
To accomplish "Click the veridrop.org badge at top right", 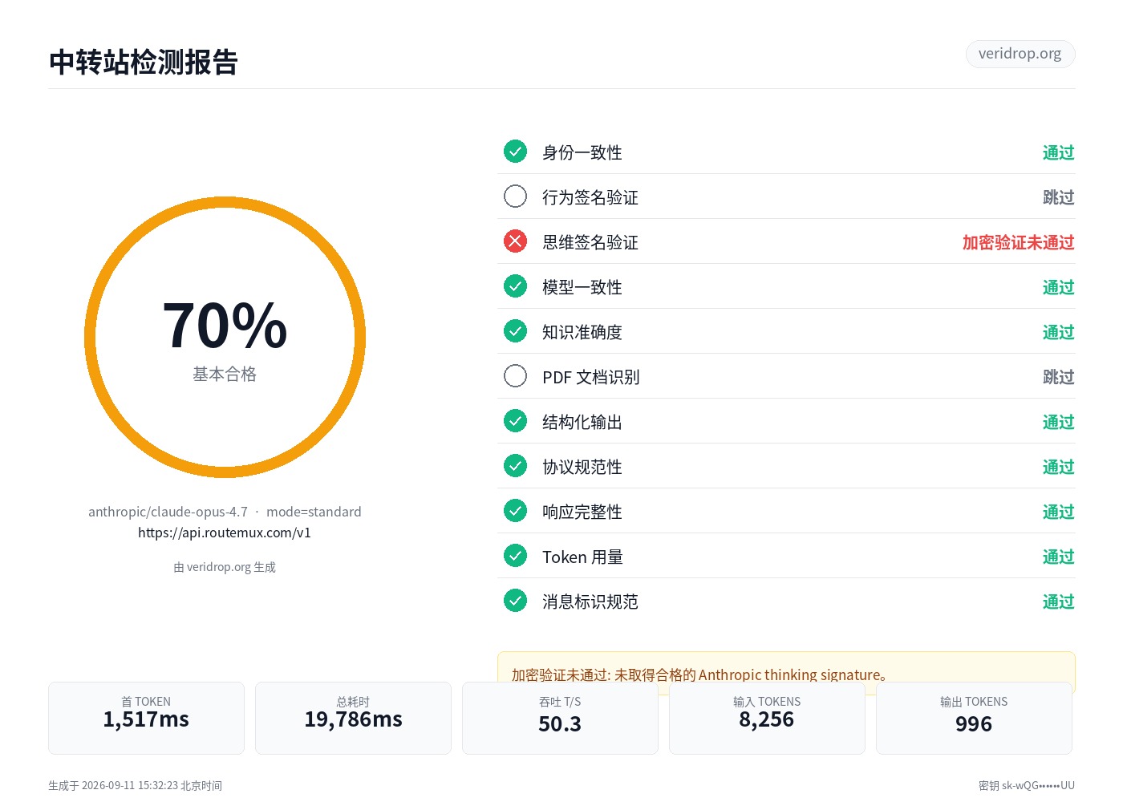I will coord(1020,54).
